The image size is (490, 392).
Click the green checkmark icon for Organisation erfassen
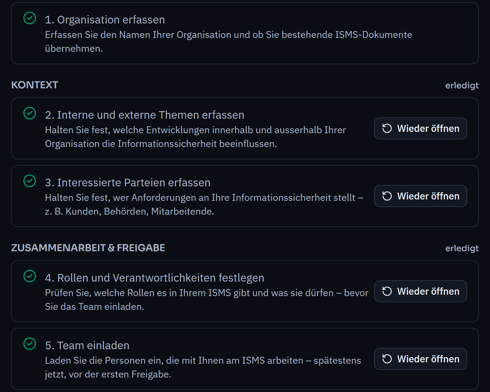[30, 18]
